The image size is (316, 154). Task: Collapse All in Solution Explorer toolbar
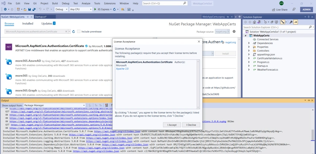tap(272, 22)
